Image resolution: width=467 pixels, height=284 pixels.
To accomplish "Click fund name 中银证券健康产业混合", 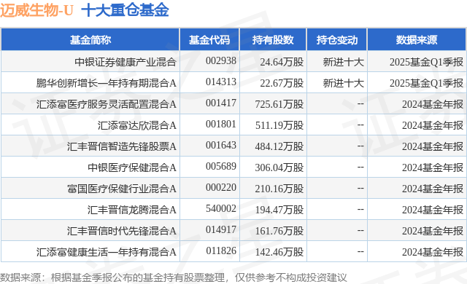I will 126,62.
